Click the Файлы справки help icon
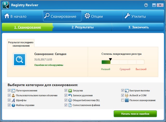The height and width of the screenshot is (122, 166). click(x=13, y=105)
